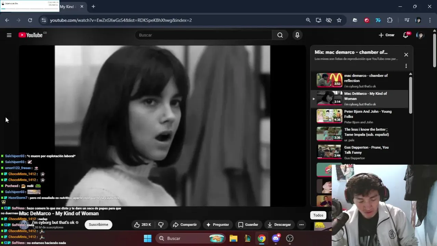Like the video with 283 K thumbs up
Image resolution: width=437 pixels, height=246 pixels.
pos(143,224)
